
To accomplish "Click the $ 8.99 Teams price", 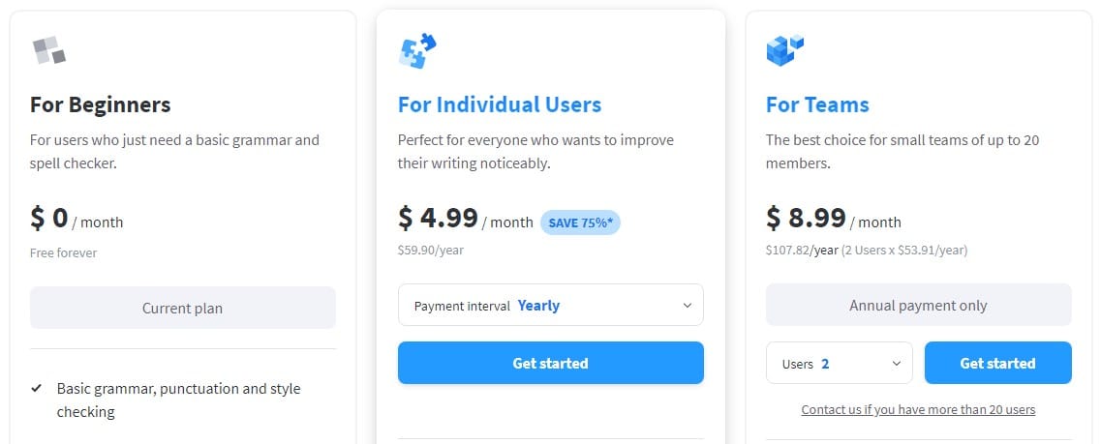I will tap(806, 219).
